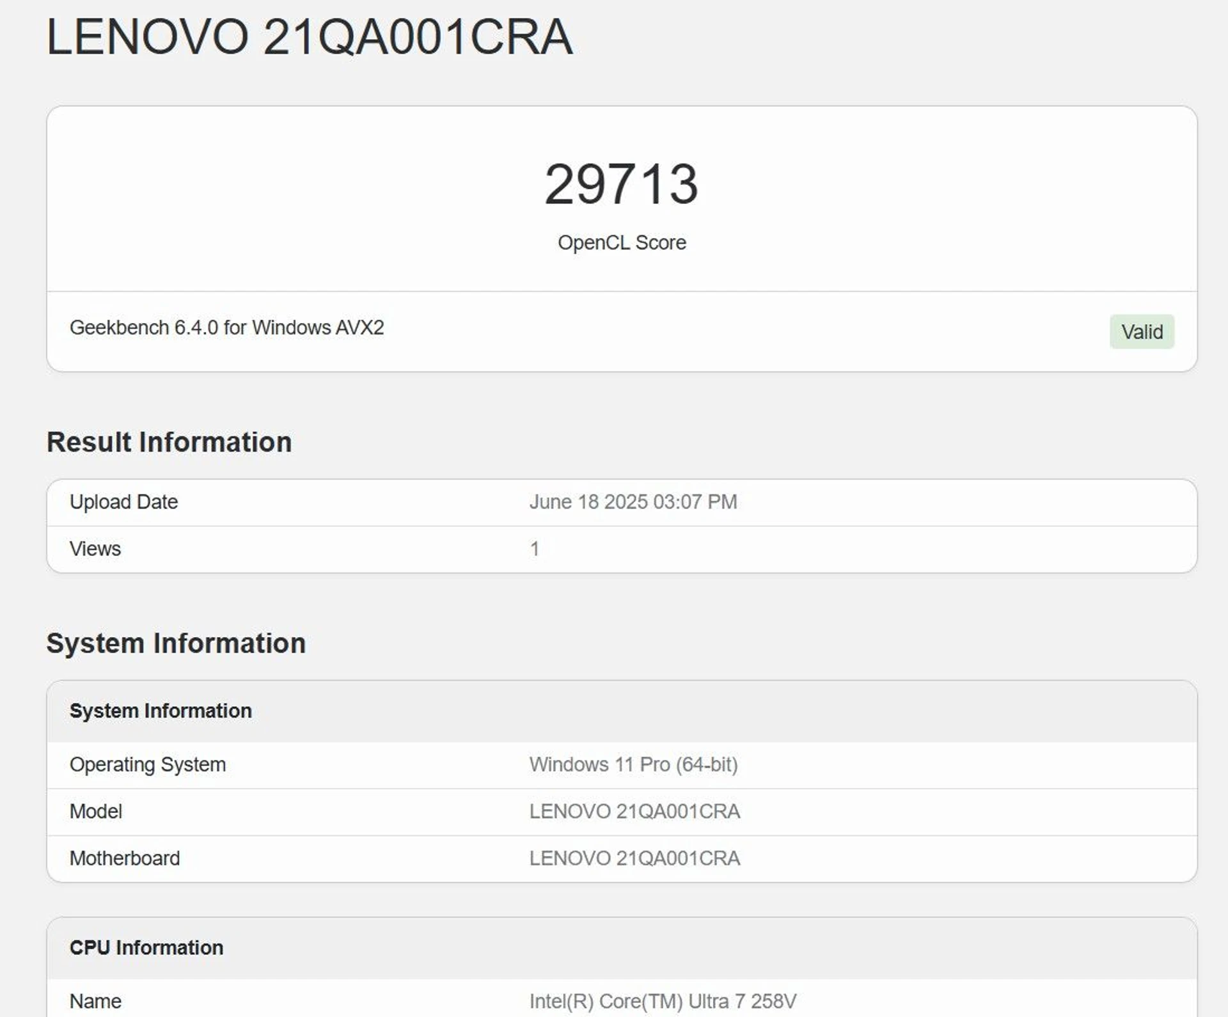Click the Views row label
This screenshot has height=1017, width=1228.
95,549
